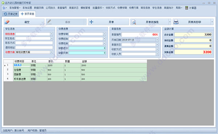
Task: Click the 金额 column header
Action: tap(114, 61)
